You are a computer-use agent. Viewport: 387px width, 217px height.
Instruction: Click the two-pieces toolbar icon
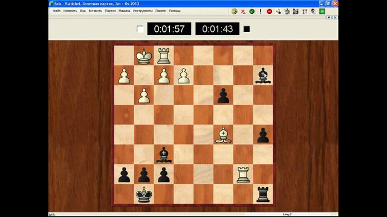click(x=296, y=11)
